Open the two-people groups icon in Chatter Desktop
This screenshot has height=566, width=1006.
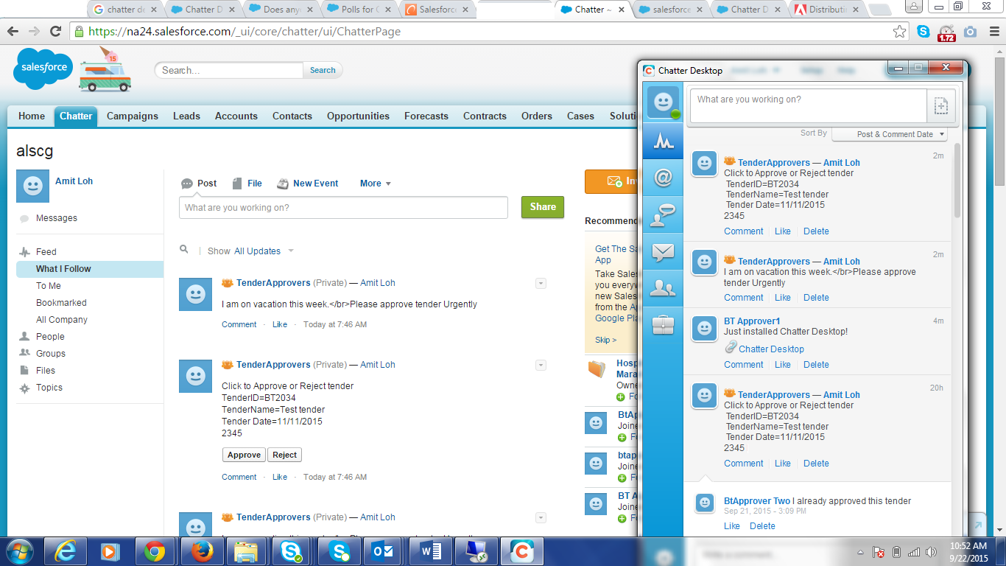[x=663, y=288]
